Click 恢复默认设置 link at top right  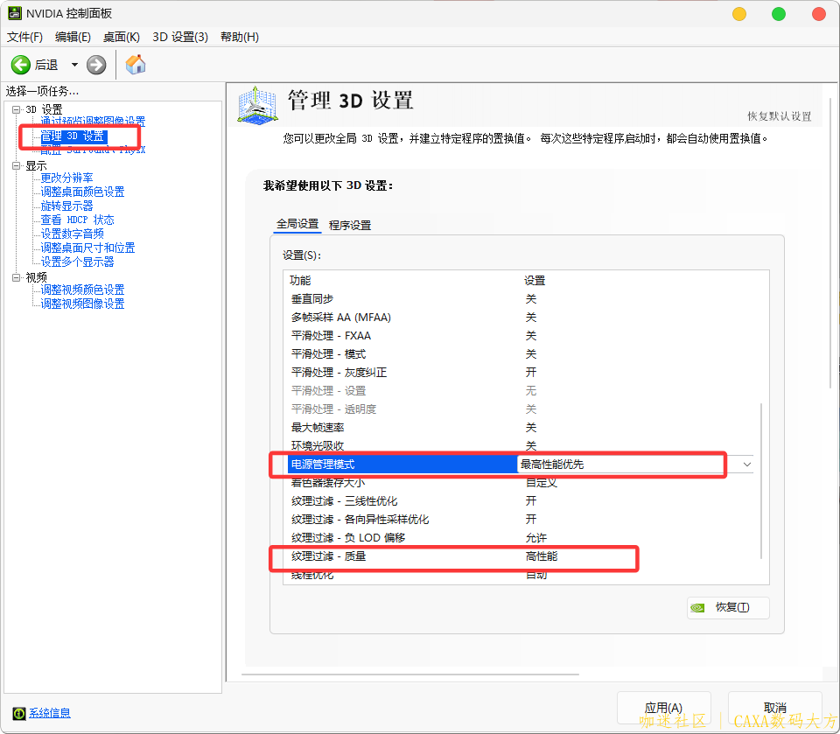click(x=780, y=116)
